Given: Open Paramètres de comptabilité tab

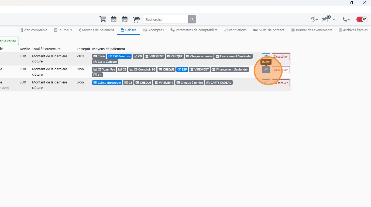Looking at the screenshot, I should (x=194, y=30).
